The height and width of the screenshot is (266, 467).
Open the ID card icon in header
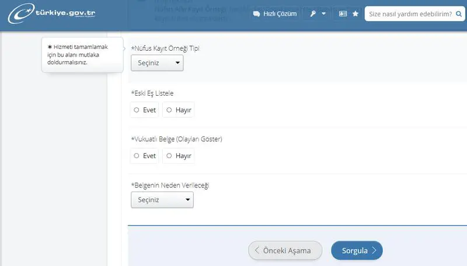pyautogui.click(x=343, y=13)
